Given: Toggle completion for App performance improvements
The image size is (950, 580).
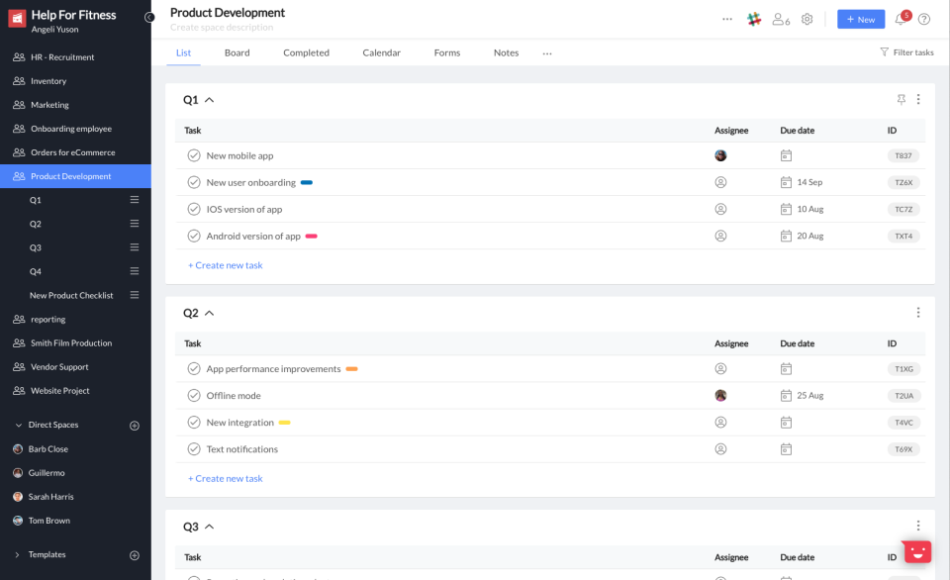Looking at the screenshot, I should pyautogui.click(x=194, y=368).
